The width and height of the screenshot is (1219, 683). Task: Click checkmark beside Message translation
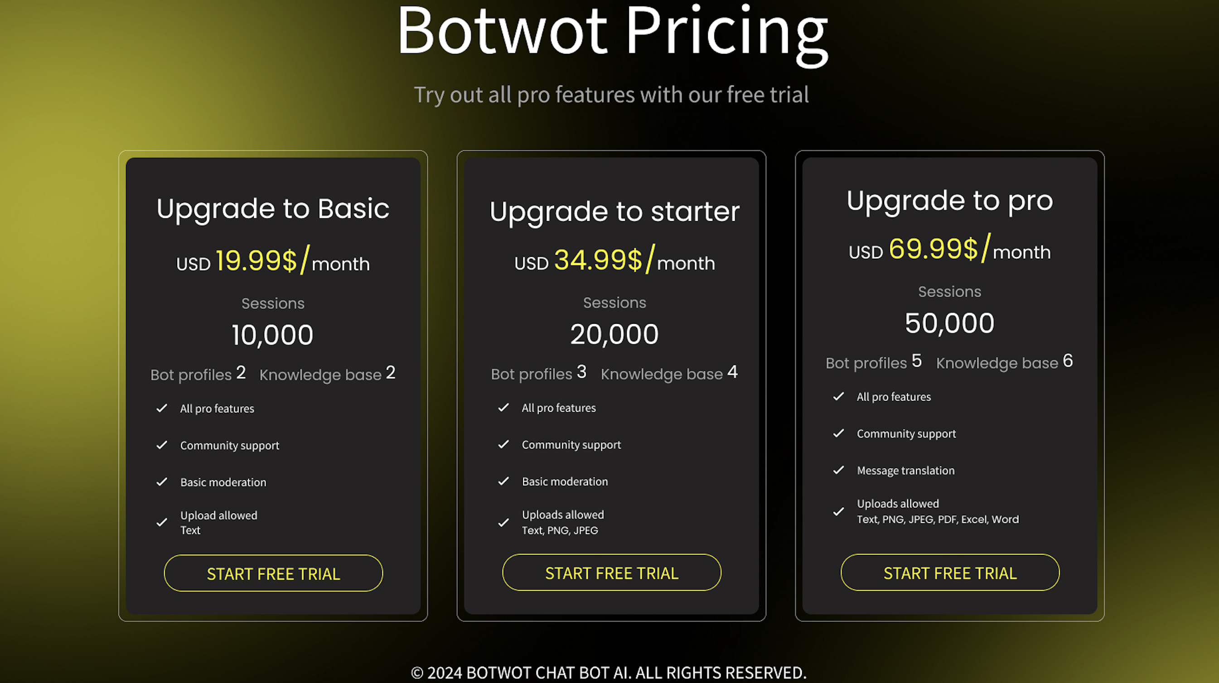pos(838,470)
